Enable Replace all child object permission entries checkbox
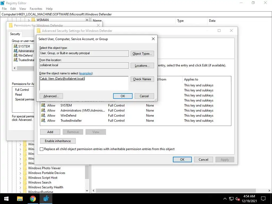This screenshot has width=272, height=204. 42,149
